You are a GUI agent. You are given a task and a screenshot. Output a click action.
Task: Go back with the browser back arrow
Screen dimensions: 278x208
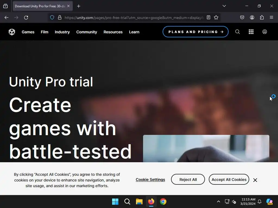pos(7,18)
